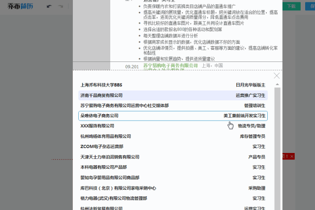Select 库巴科技（北京）有限公司家电采销中心 entry
Screen dimensions: 315x210
click(x=173, y=188)
